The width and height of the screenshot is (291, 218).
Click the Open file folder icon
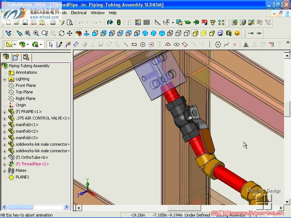[17, 23]
